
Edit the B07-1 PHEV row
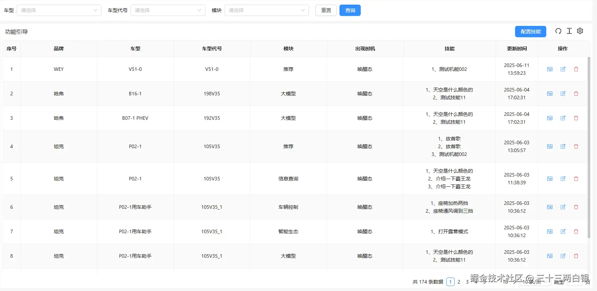click(563, 118)
